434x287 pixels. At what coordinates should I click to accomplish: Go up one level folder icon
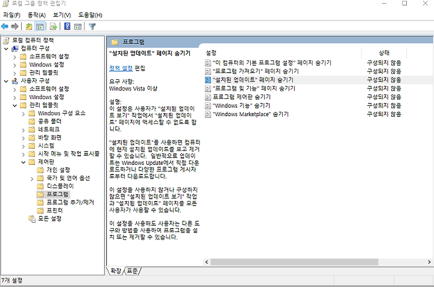coord(29,26)
